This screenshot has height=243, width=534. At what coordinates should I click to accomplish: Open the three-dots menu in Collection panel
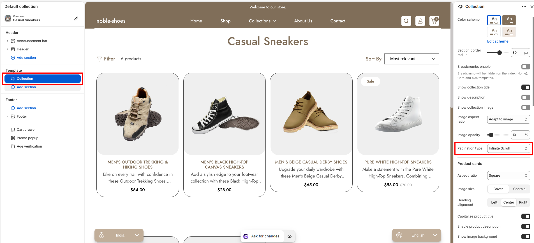point(524,6)
